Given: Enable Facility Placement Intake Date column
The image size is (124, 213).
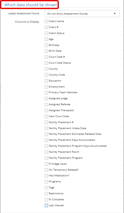Looking at the screenshot, I should click(46, 128).
